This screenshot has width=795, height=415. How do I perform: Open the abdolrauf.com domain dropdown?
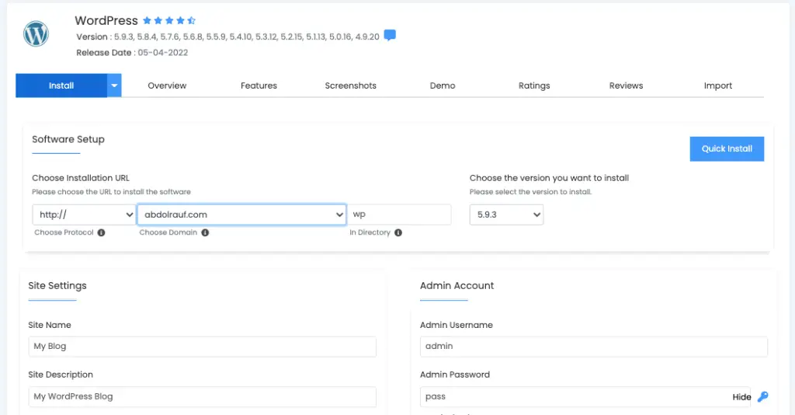[x=242, y=214]
